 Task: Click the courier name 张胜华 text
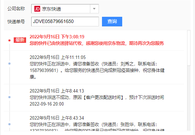pos(127,124)
